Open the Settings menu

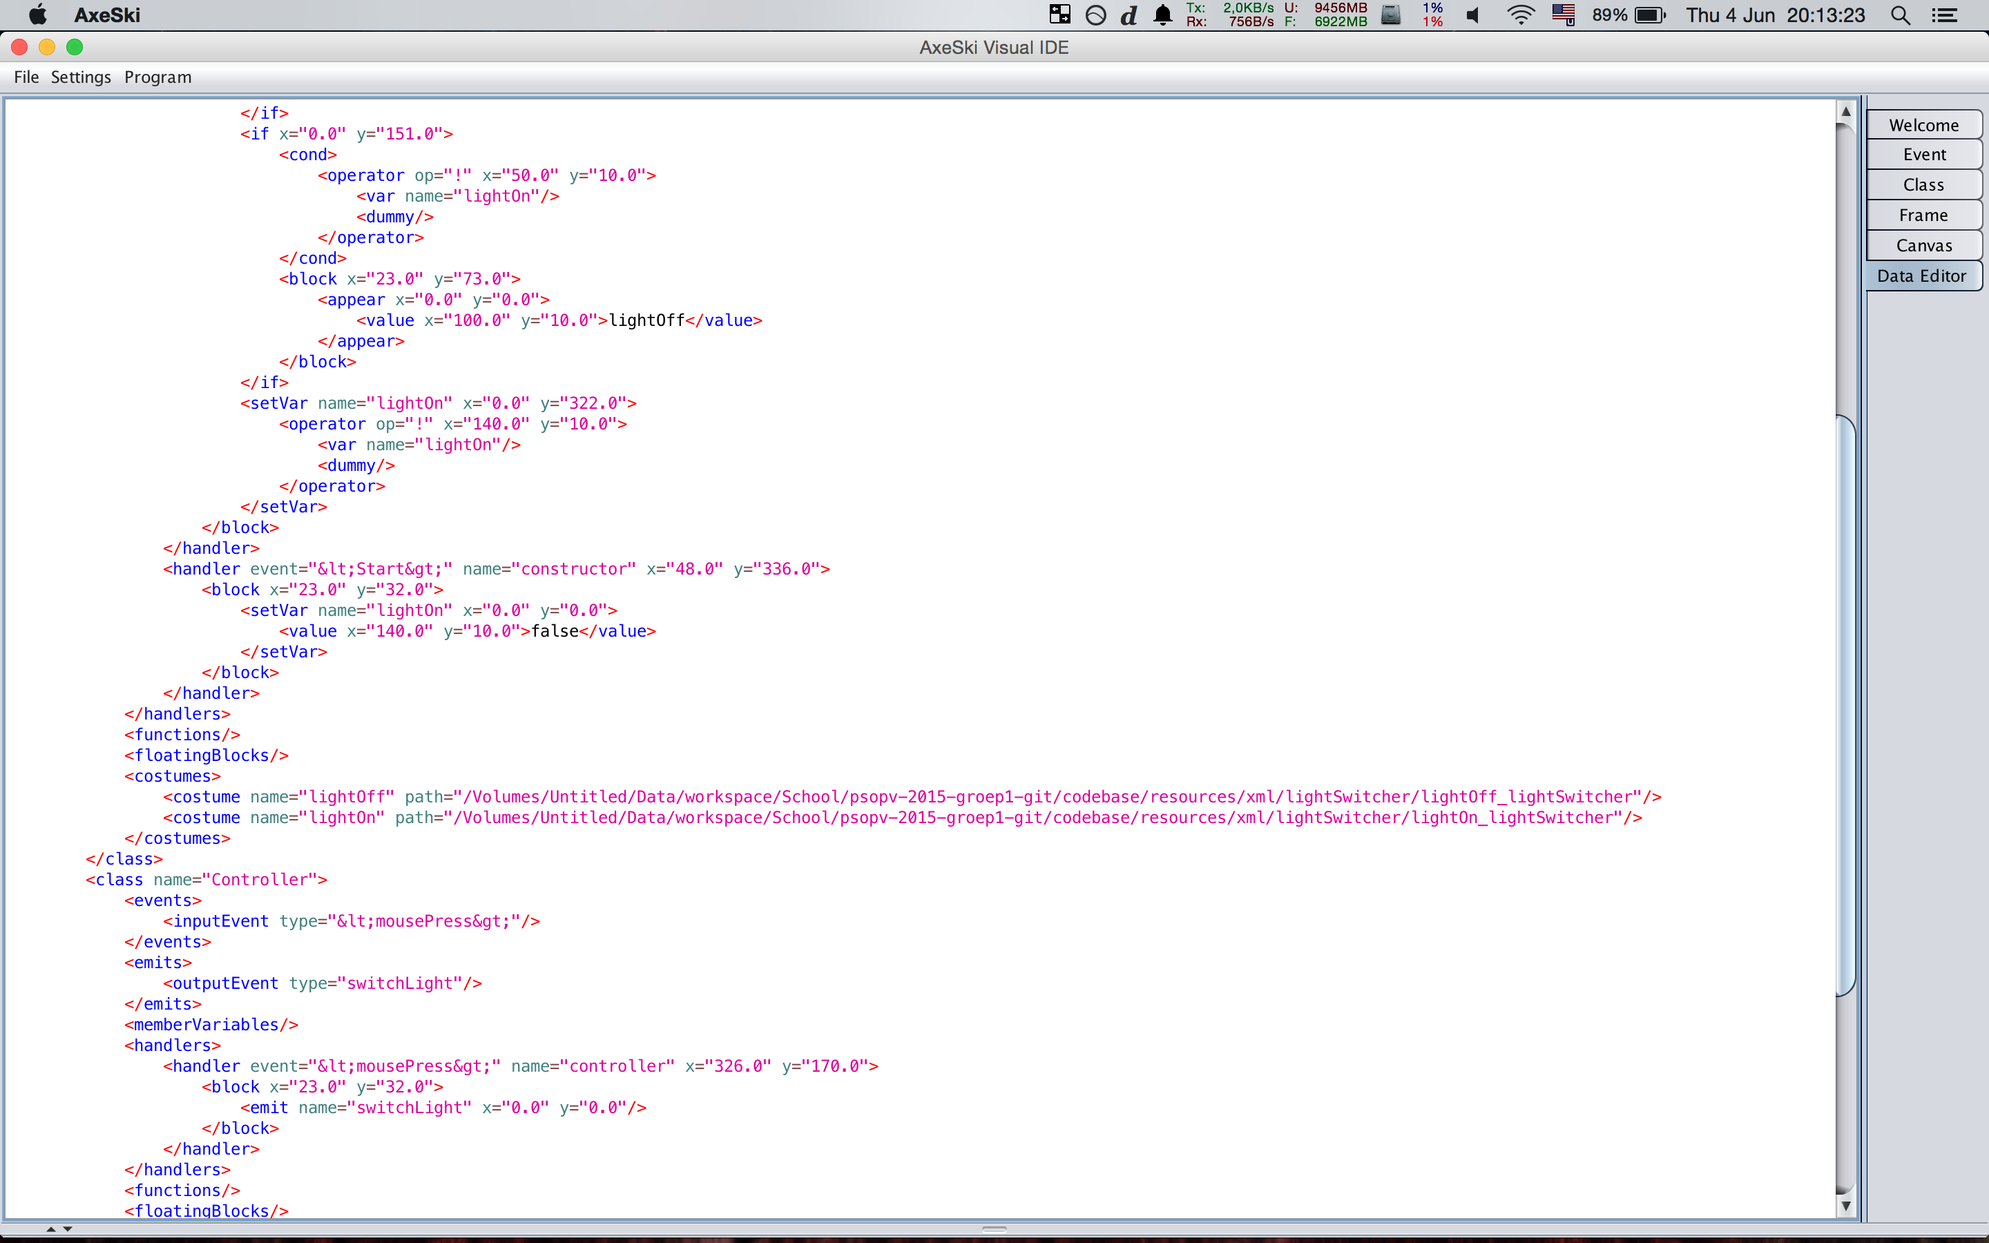[x=81, y=77]
